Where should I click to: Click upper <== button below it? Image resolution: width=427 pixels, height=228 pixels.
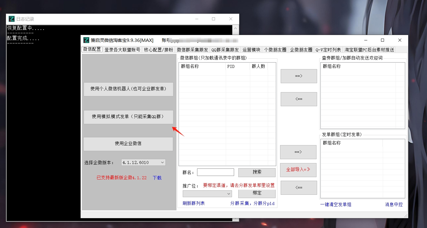[x=299, y=99]
